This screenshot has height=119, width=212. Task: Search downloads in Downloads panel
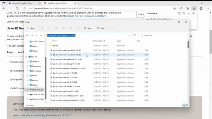coord(184,13)
